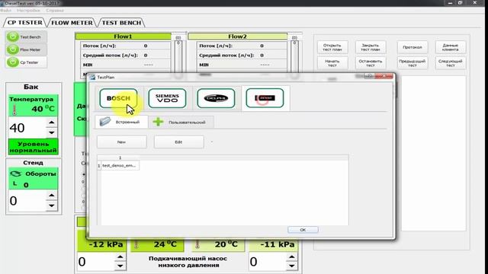
Task: Close the TestPlan dialog with red X
Action: pyautogui.click(x=384, y=76)
